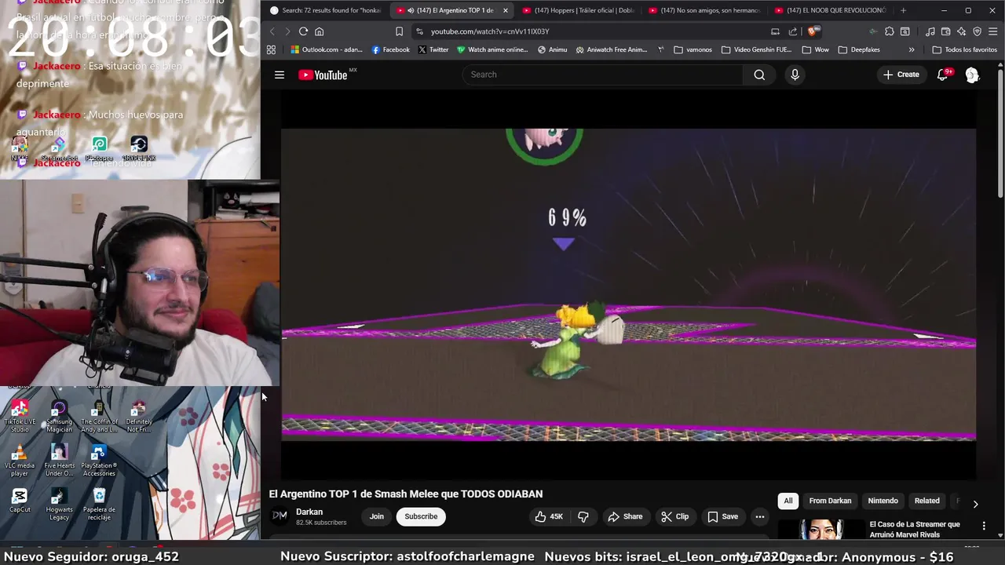Image resolution: width=1005 pixels, height=565 pixels.
Task: Open PlayStation Accessories desktop shortcut
Action: 99,460
